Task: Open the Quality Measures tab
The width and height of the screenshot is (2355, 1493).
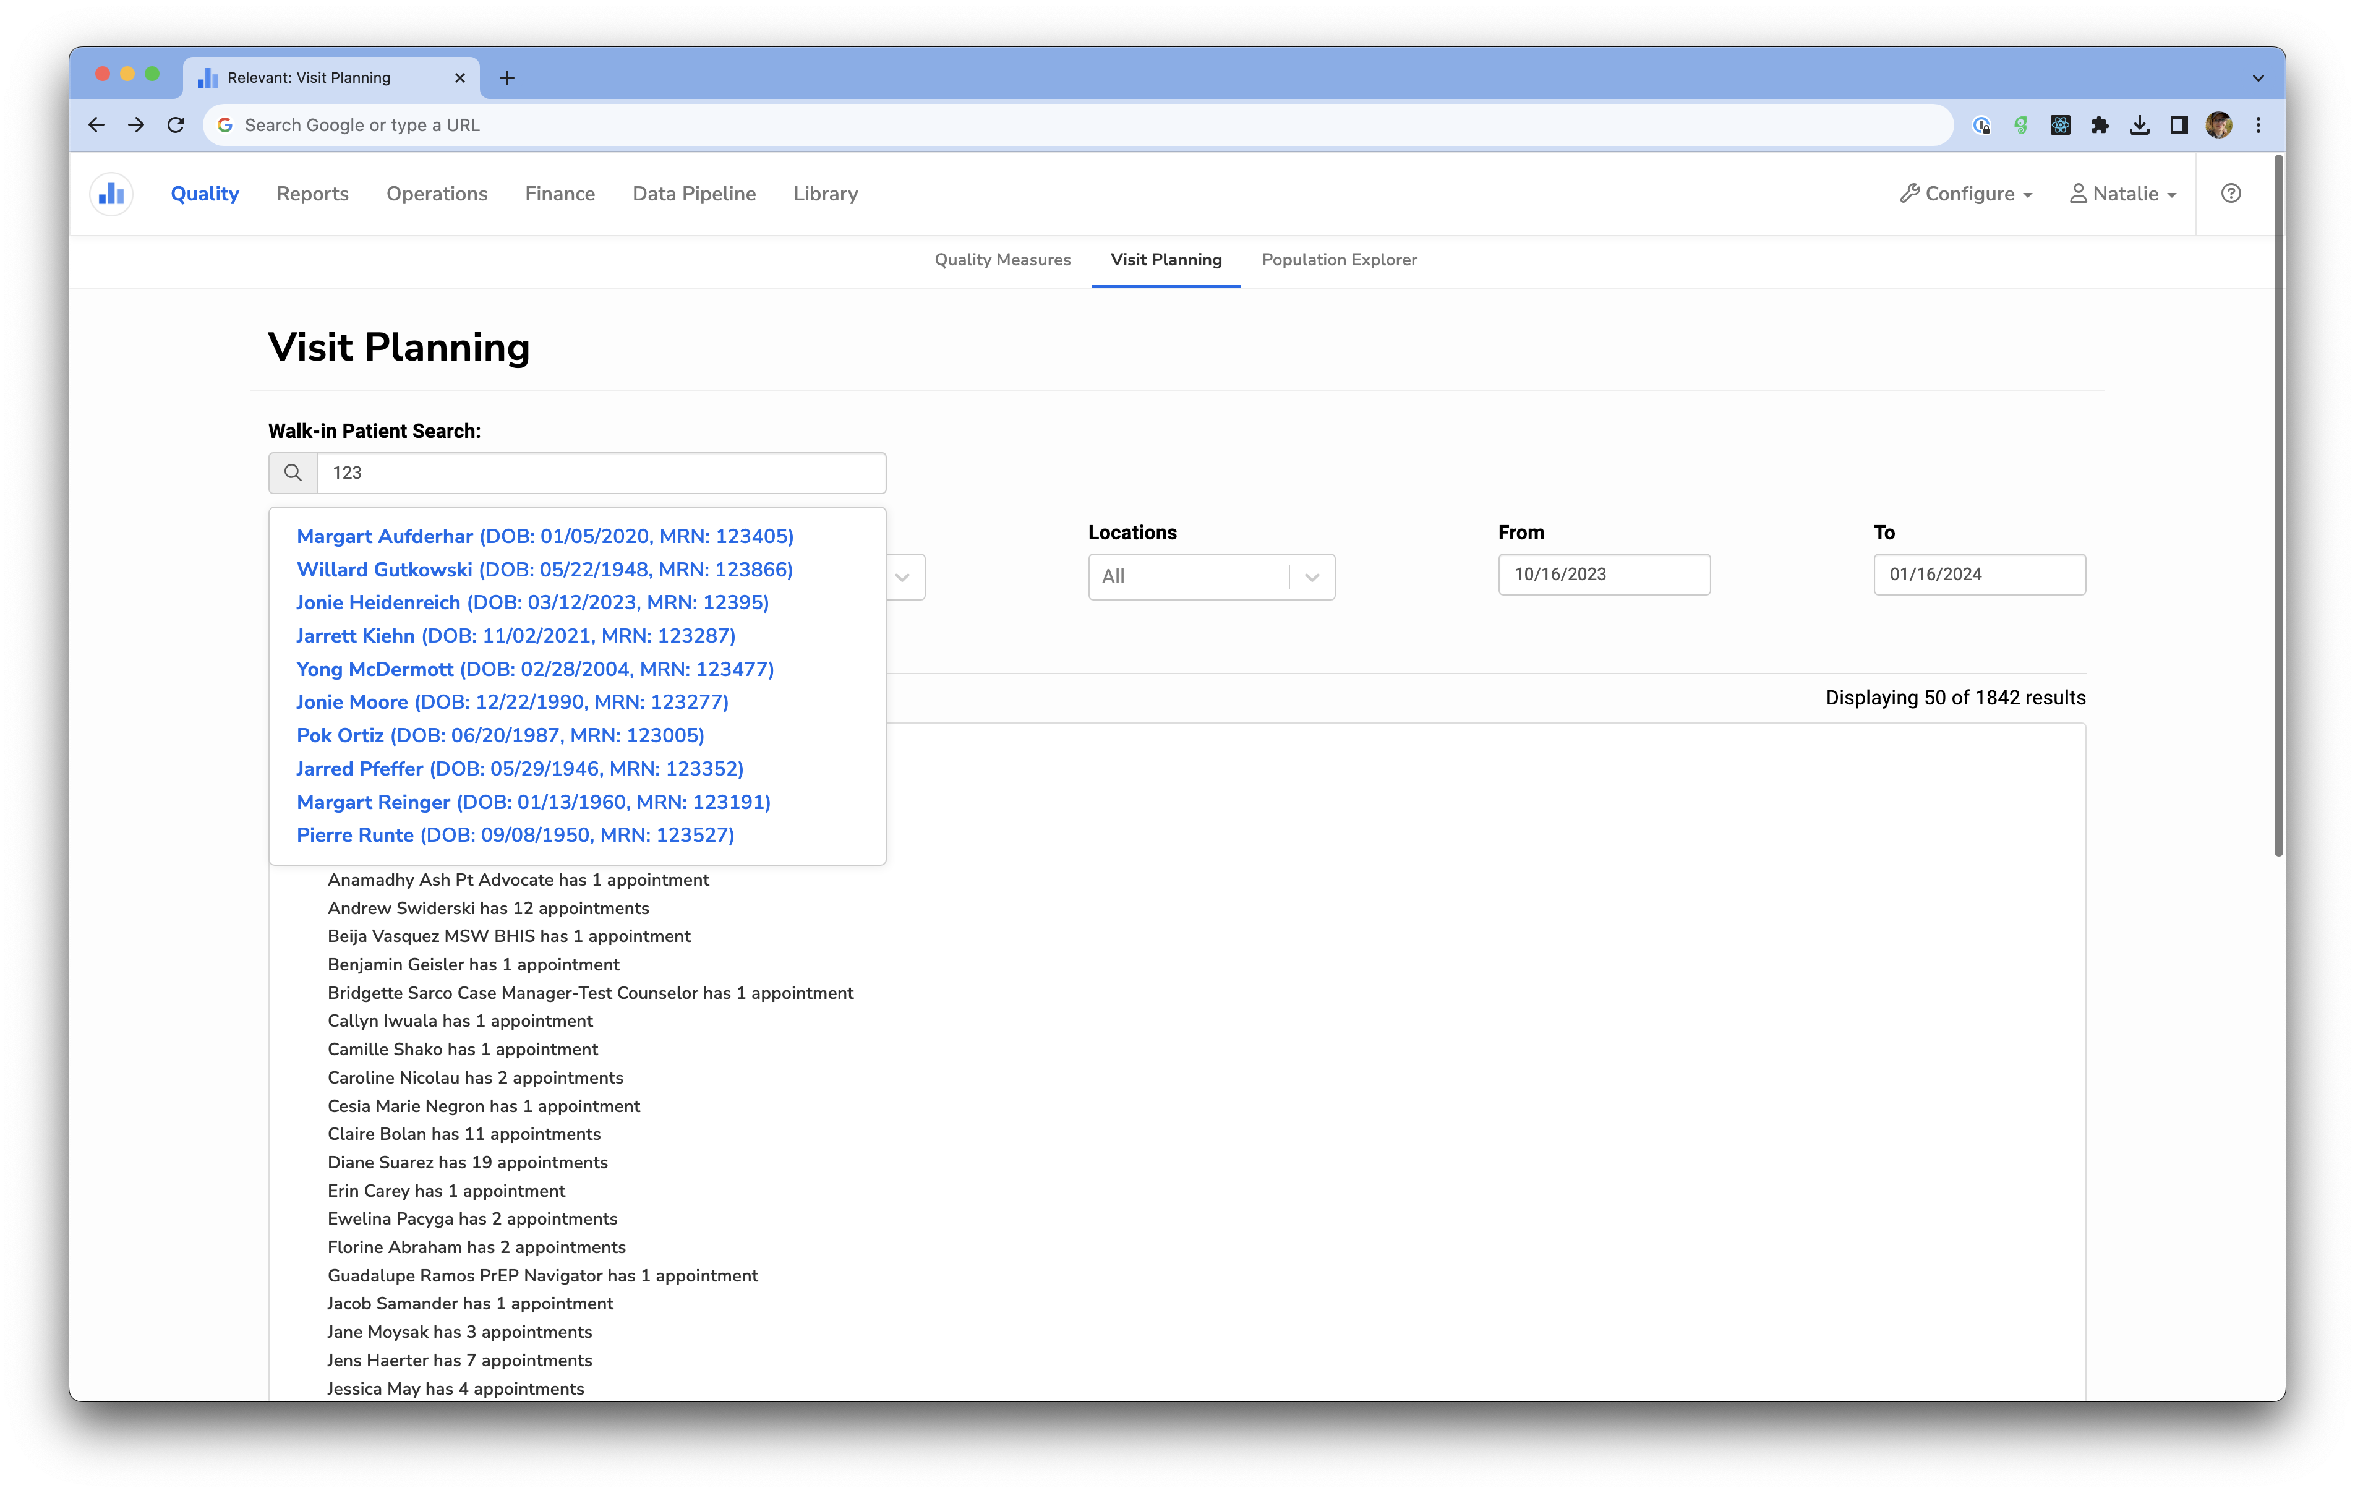Action: [1002, 260]
